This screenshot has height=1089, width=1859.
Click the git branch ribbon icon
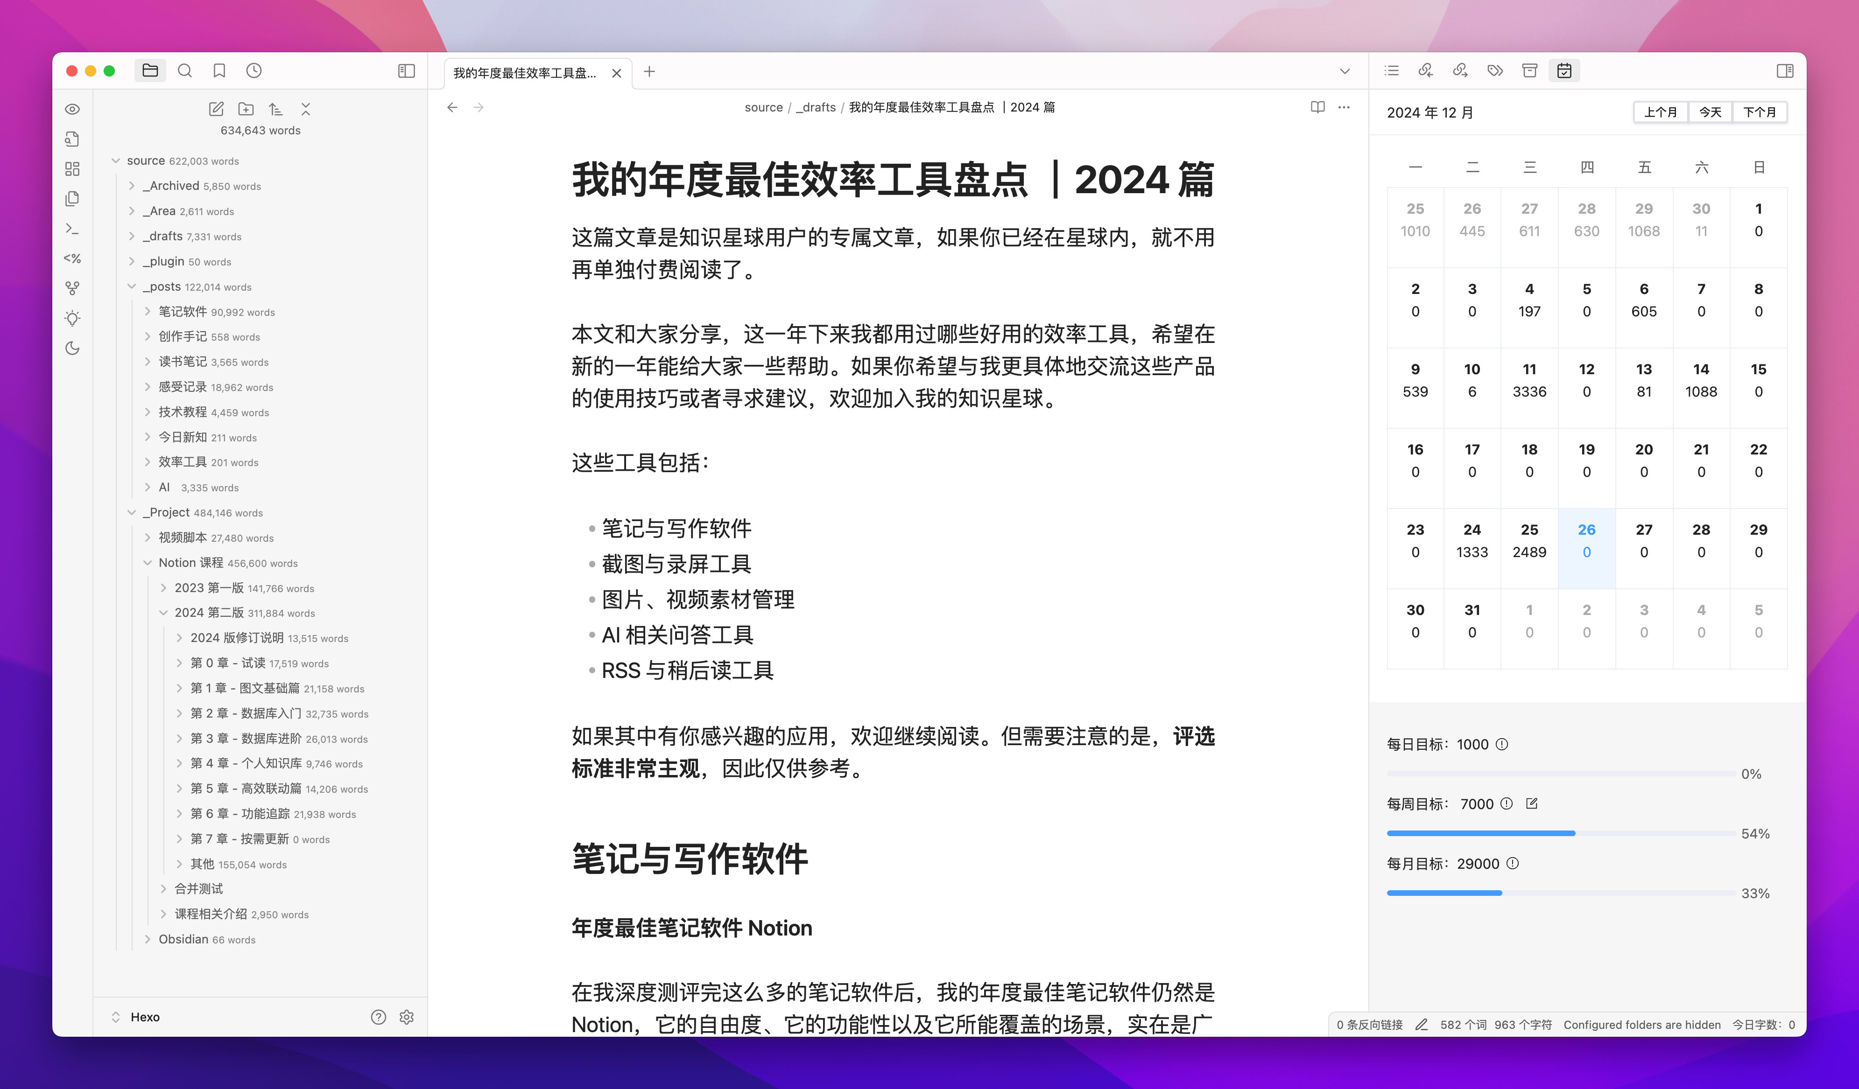(x=72, y=288)
